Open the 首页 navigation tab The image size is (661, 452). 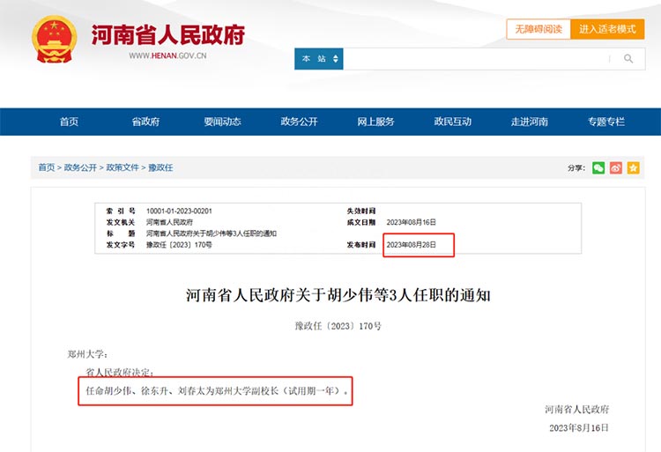tap(69, 122)
